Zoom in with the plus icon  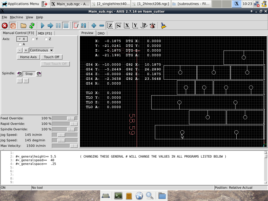coord(94,26)
